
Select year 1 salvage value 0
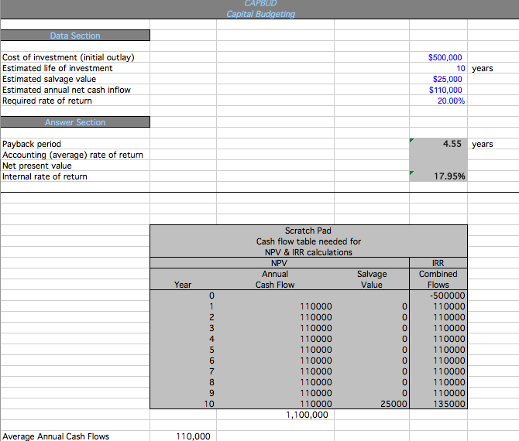372,306
